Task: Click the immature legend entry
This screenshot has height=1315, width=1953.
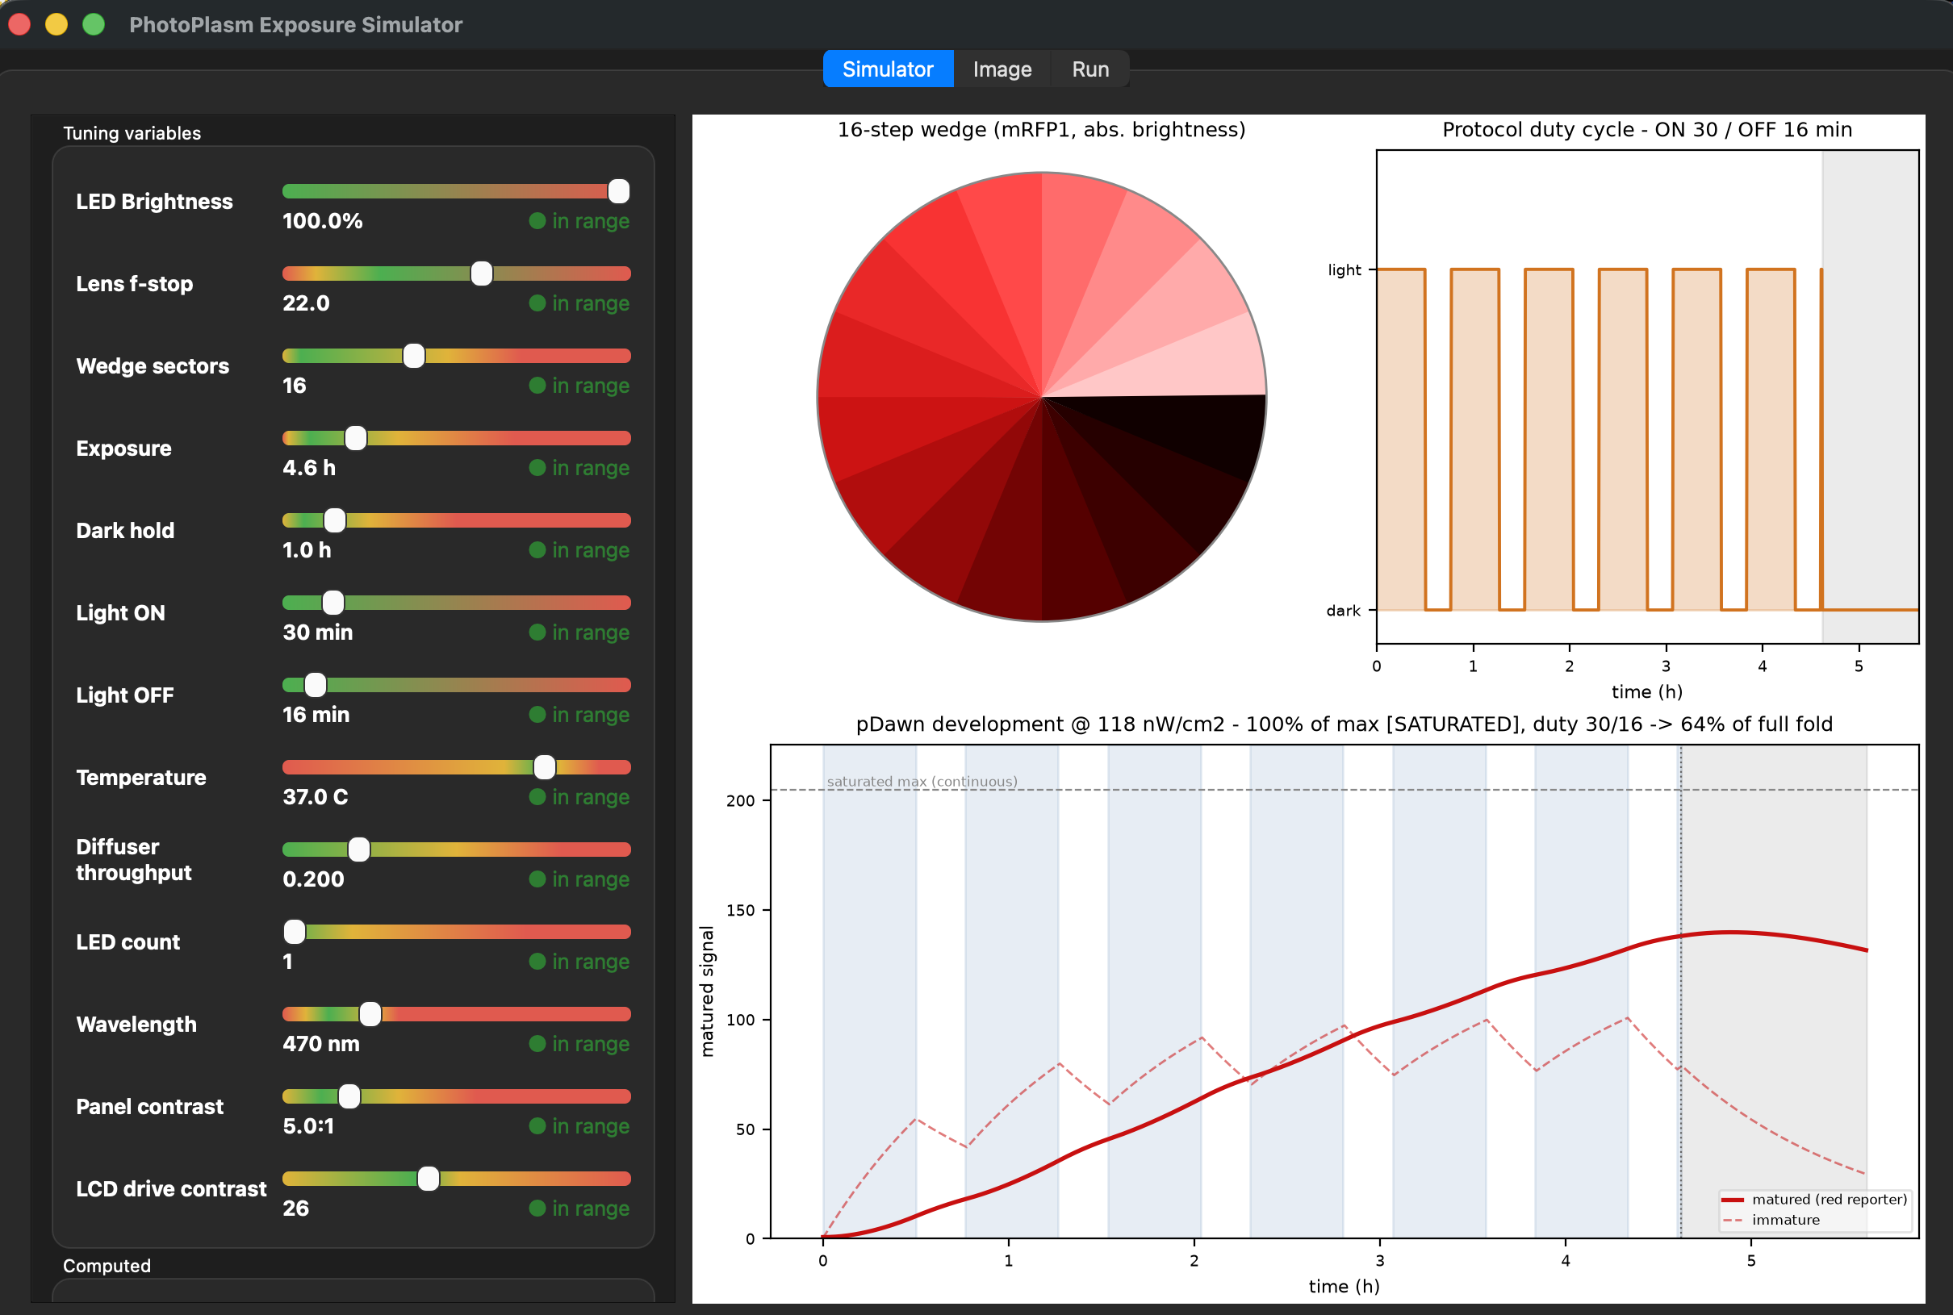Action: pyautogui.click(x=1771, y=1219)
